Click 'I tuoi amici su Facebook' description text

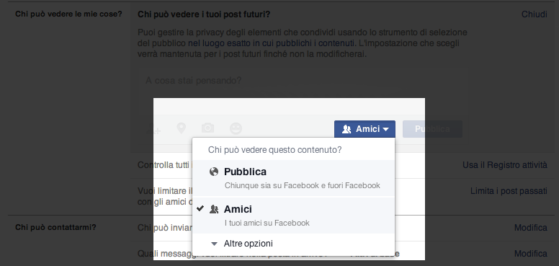click(267, 223)
